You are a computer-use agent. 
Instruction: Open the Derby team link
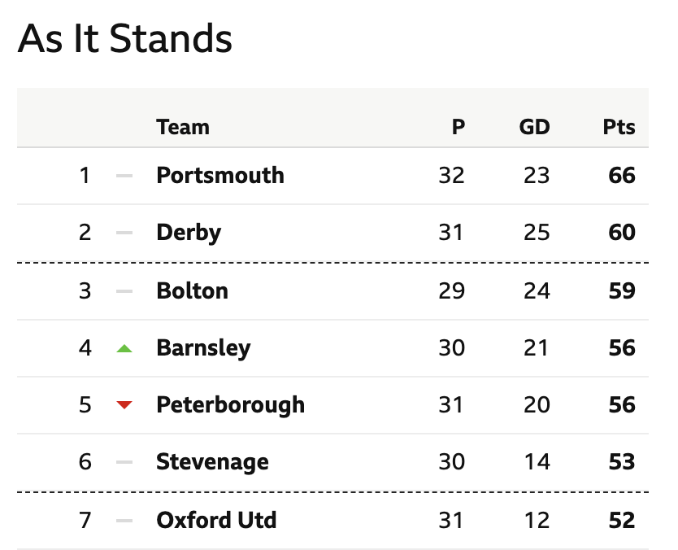pyautogui.click(x=189, y=233)
